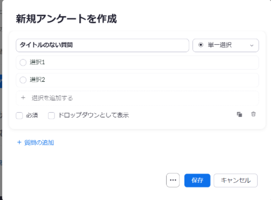Click the キャンセル button
271x200 pixels.
tap(235, 180)
